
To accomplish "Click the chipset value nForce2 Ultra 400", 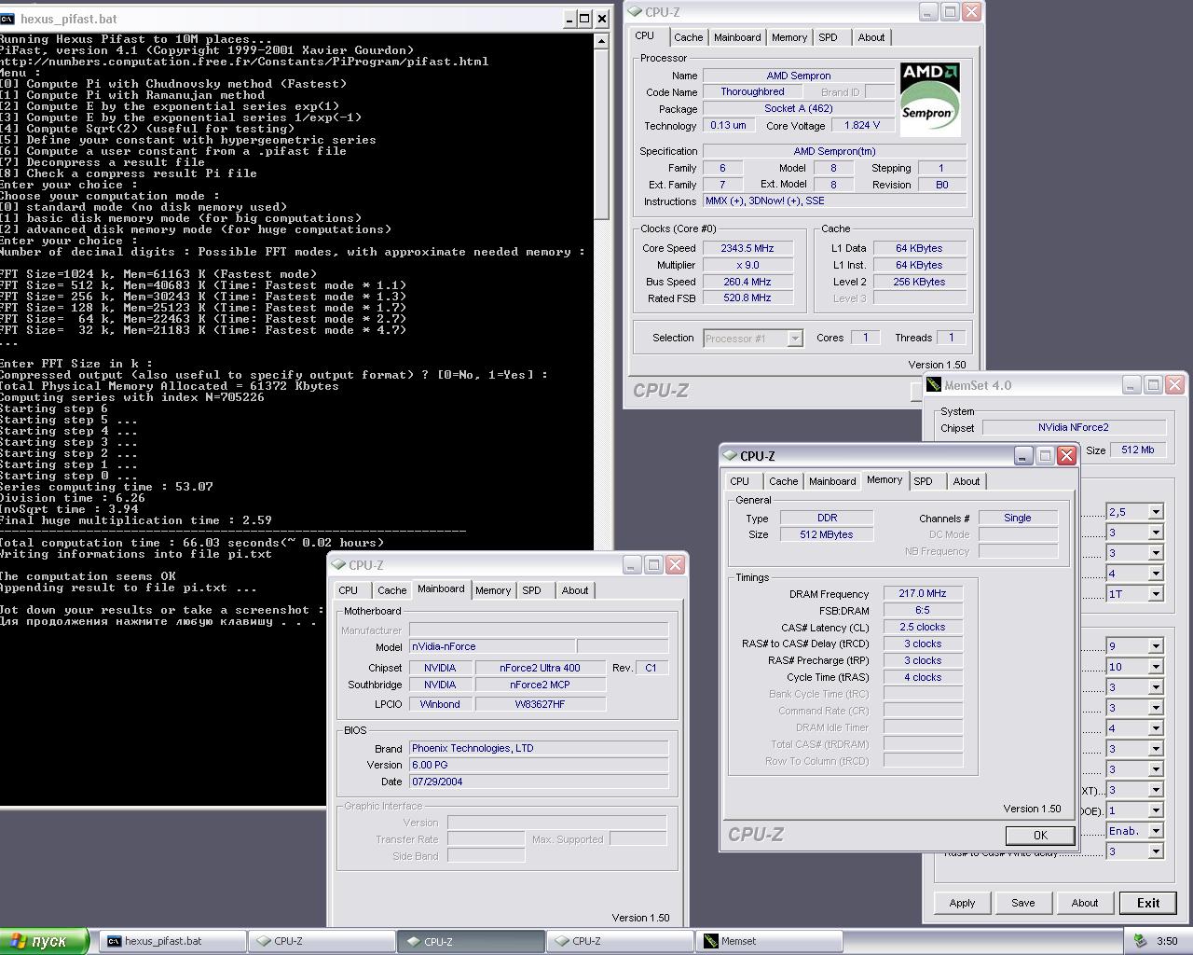I will tap(541, 668).
